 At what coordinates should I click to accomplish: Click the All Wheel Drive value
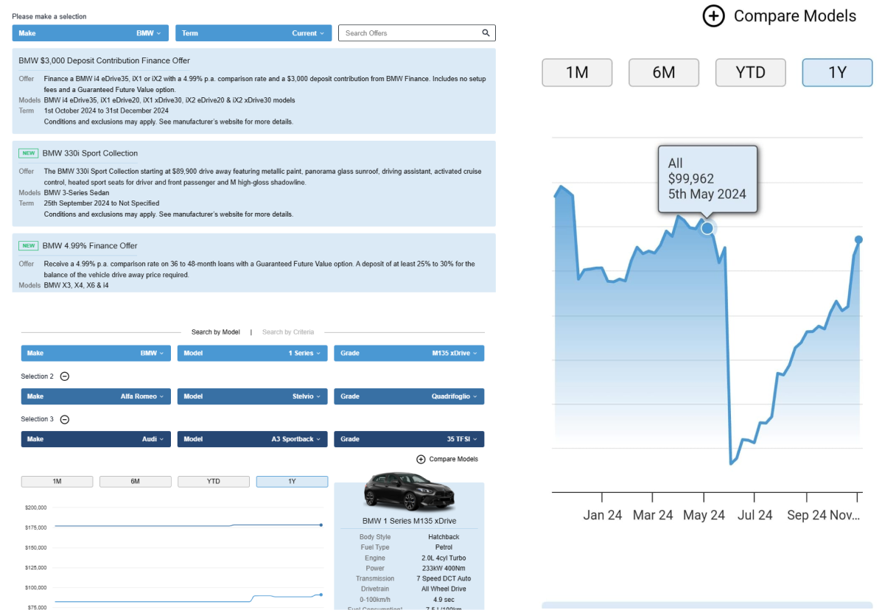444,589
